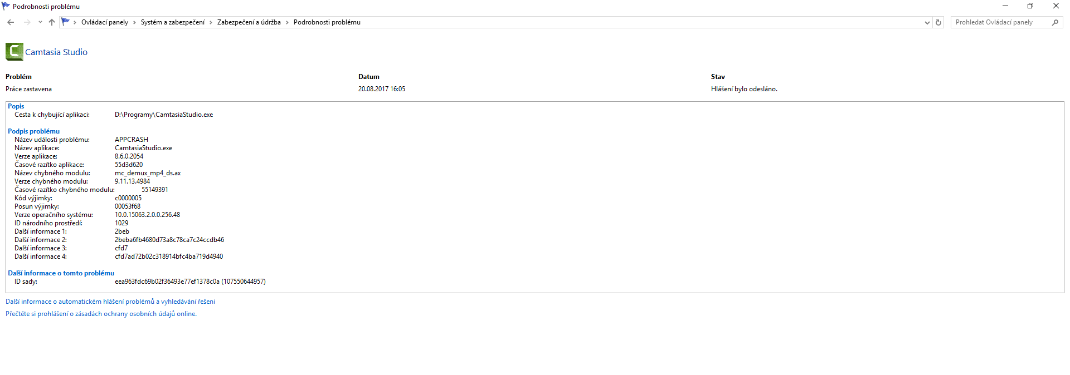1070x375 pixels.
Task: Refresh the page with refresh icon
Action: coord(938,22)
